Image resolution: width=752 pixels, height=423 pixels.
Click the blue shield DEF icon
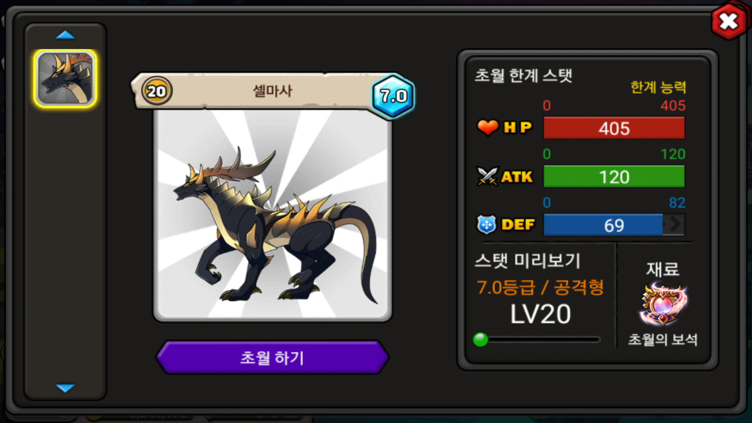coord(486,225)
